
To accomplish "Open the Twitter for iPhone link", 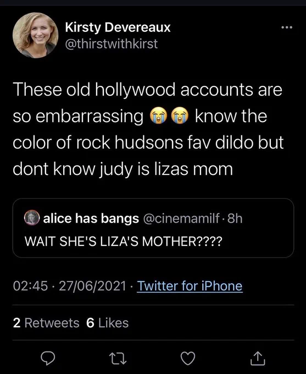I will (190, 286).
